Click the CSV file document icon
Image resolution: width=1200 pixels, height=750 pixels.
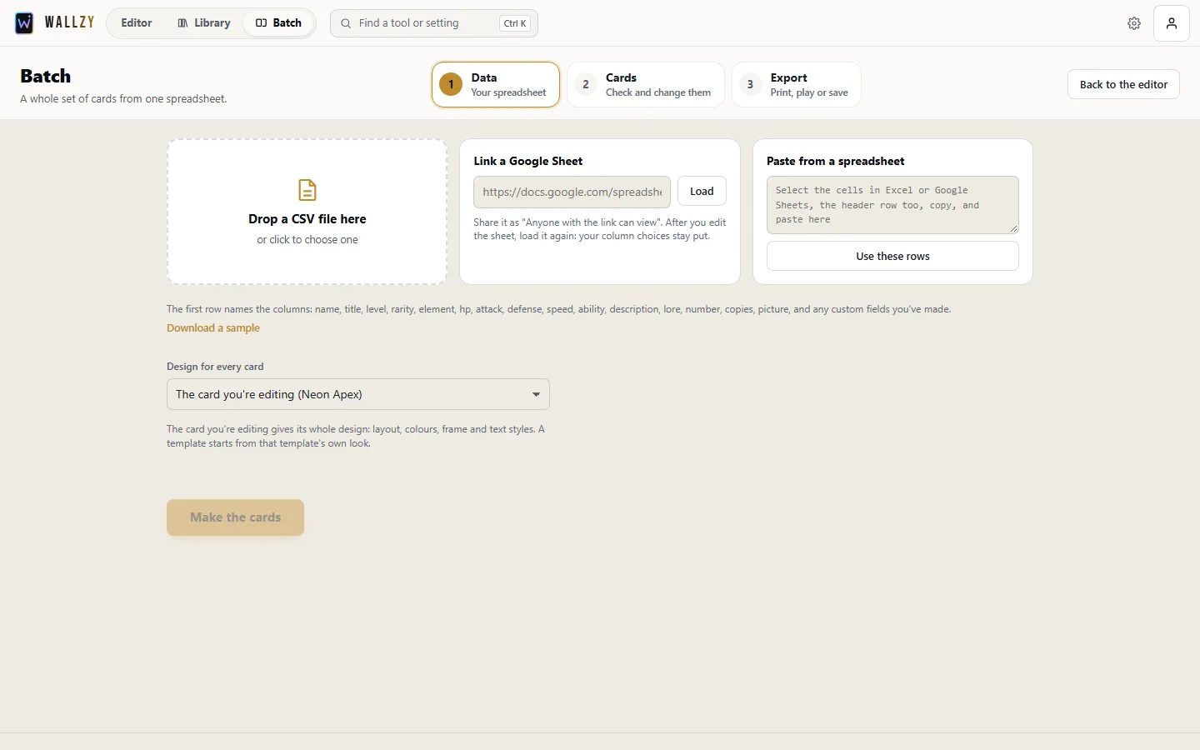(x=307, y=190)
